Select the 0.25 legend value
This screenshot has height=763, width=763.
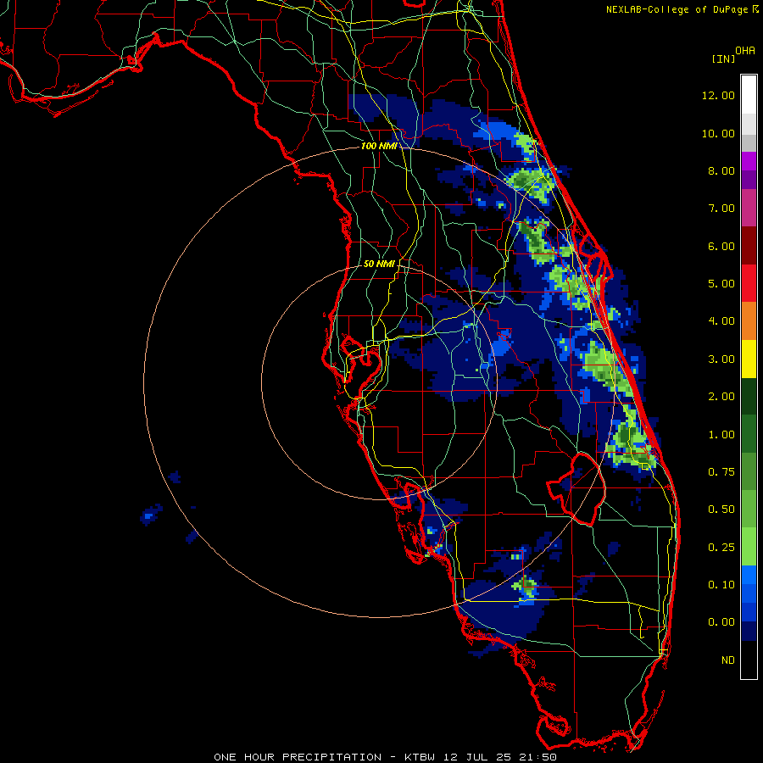(x=721, y=548)
